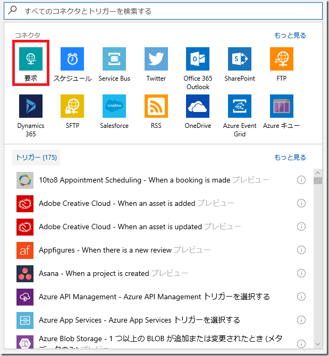Open the OneDrive connector
The width and height of the screenshot is (329, 356).
pos(198,106)
